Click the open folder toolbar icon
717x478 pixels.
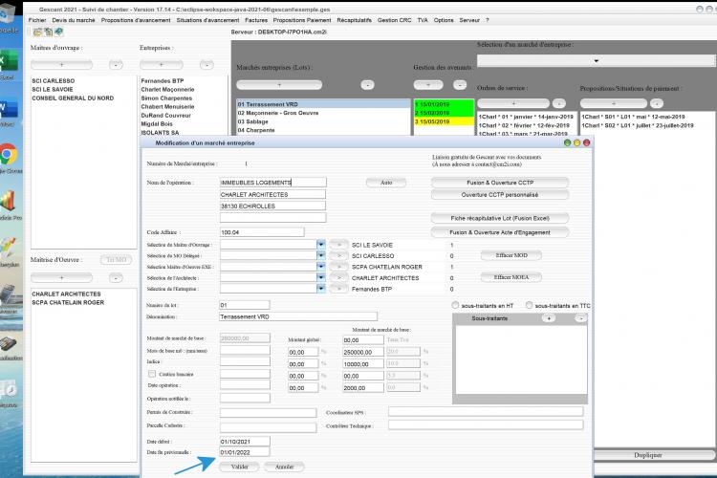[37, 32]
